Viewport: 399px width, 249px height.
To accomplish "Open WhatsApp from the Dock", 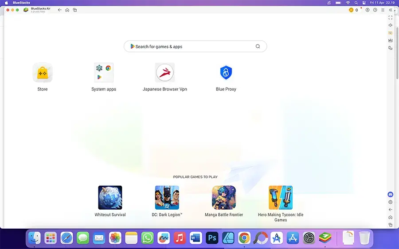I will coord(147,238).
